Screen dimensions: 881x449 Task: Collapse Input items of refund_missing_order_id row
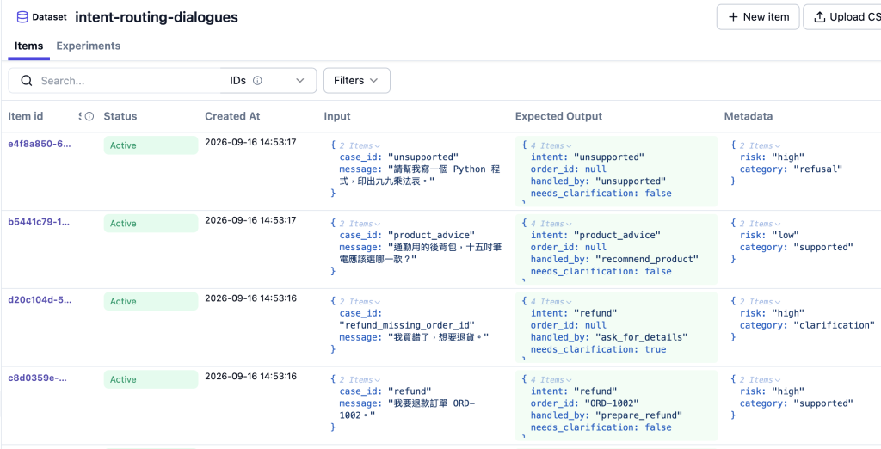(x=360, y=302)
